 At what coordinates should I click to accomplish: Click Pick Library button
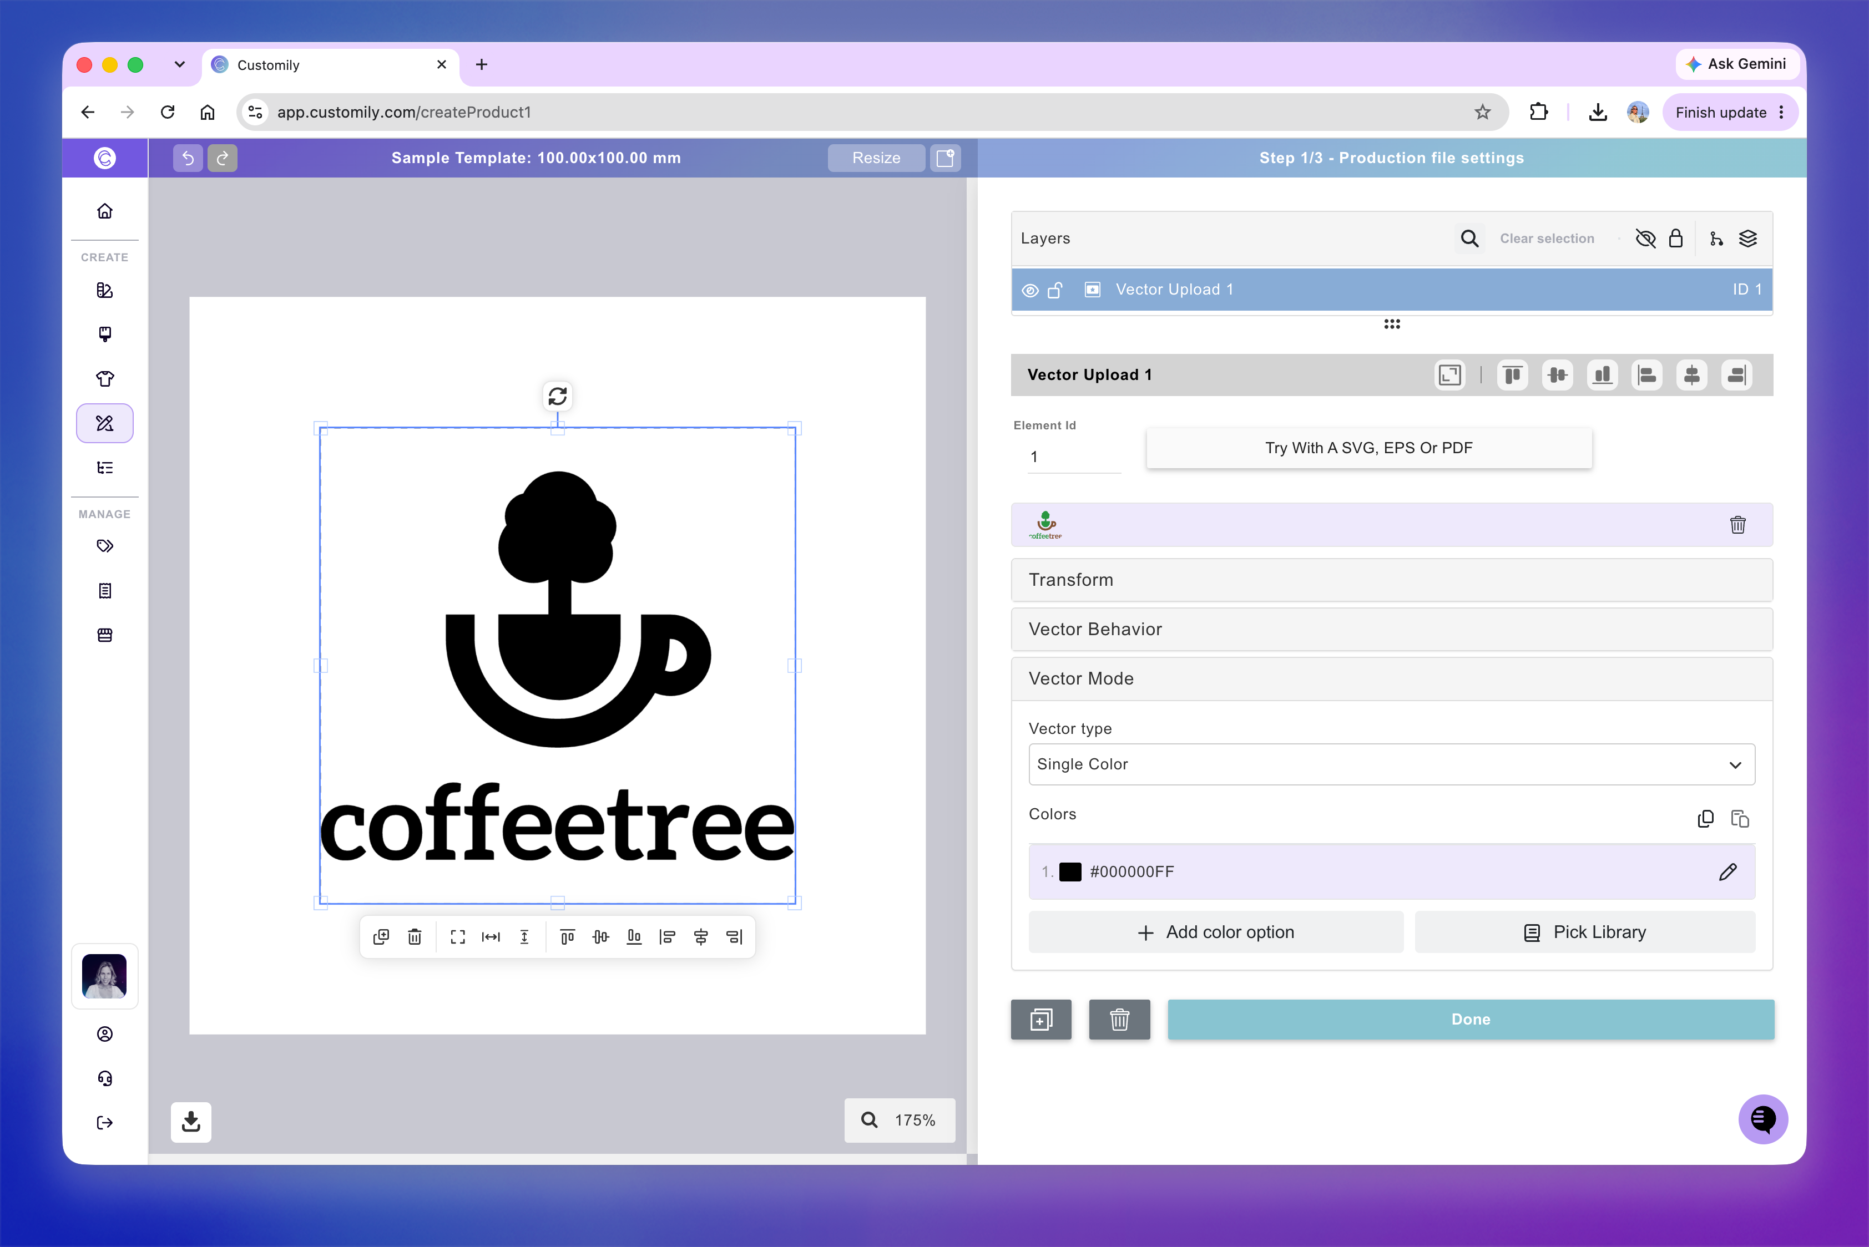(1585, 932)
